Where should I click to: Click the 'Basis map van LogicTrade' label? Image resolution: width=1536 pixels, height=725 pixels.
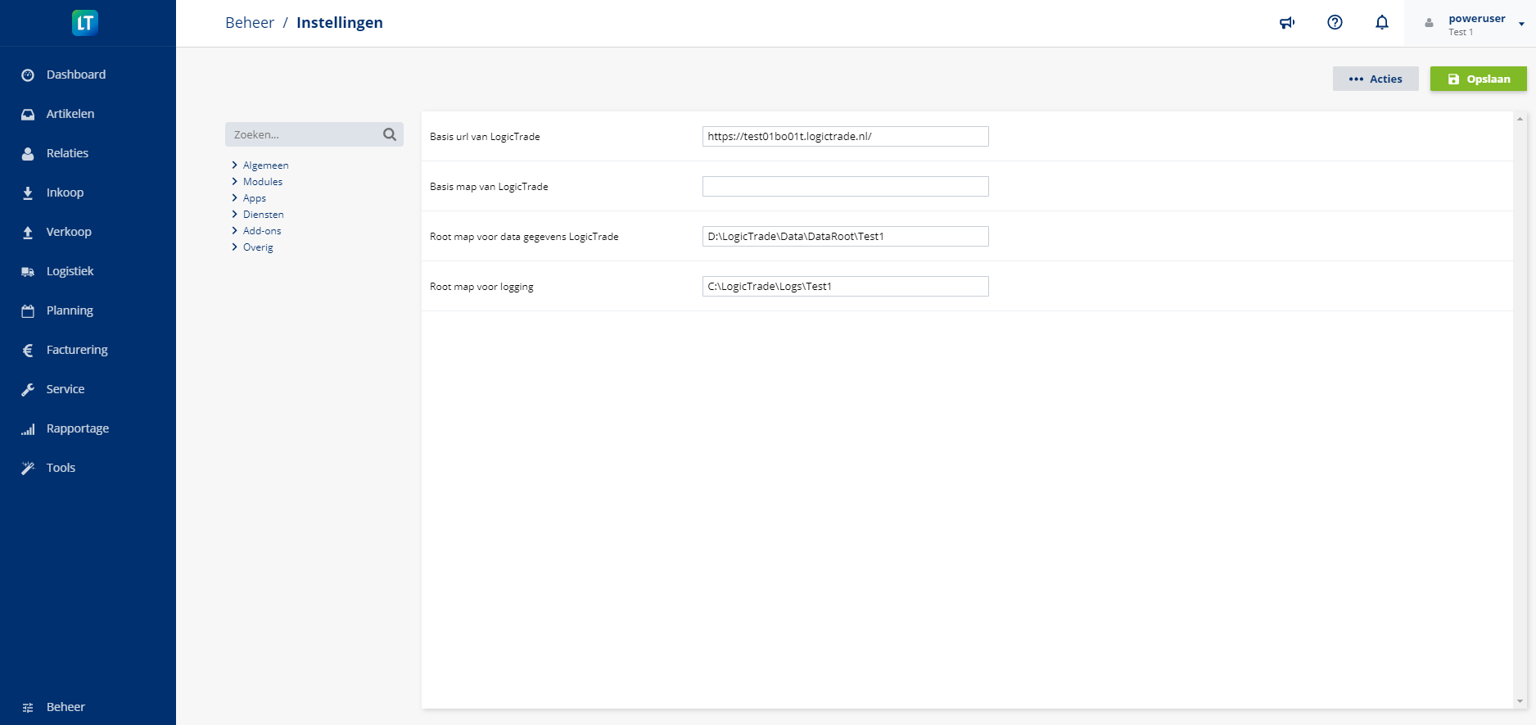pos(489,187)
